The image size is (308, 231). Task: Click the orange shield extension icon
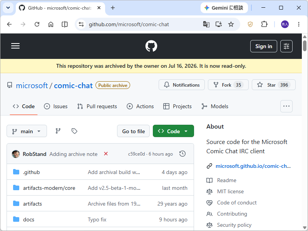[x=250, y=24]
